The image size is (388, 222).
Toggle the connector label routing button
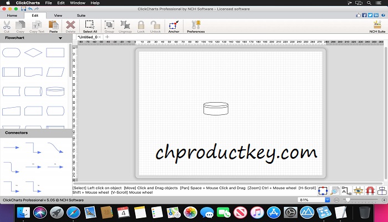coord(346,190)
